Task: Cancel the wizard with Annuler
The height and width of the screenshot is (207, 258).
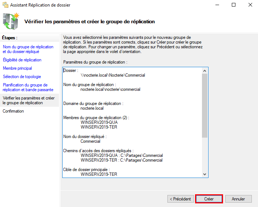Action: pos(238,199)
